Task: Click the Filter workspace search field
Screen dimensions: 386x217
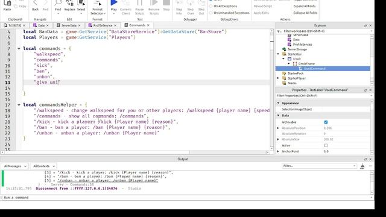Action: tap(324, 31)
